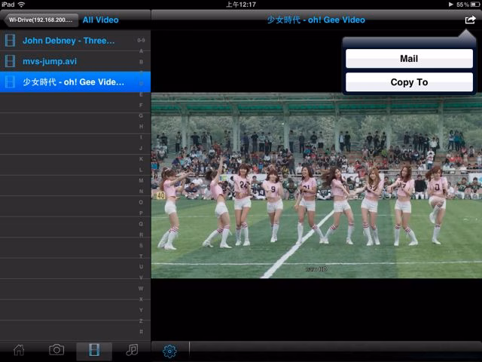The image size is (482, 362).
Task: Switch to the Music note tab
Action: 133,350
